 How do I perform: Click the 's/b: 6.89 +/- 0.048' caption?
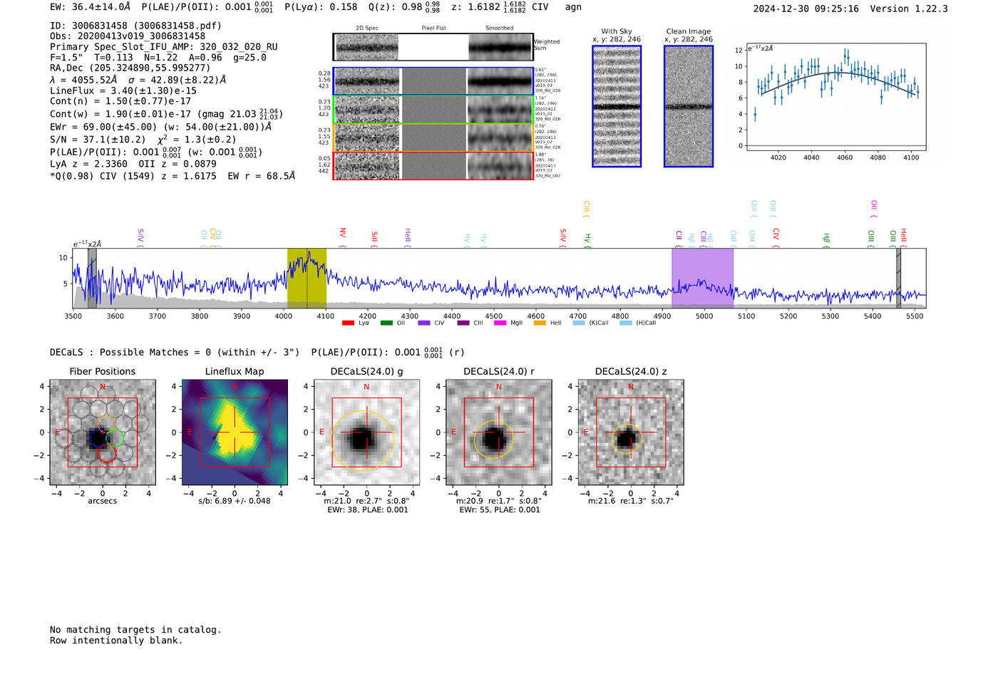click(235, 501)
